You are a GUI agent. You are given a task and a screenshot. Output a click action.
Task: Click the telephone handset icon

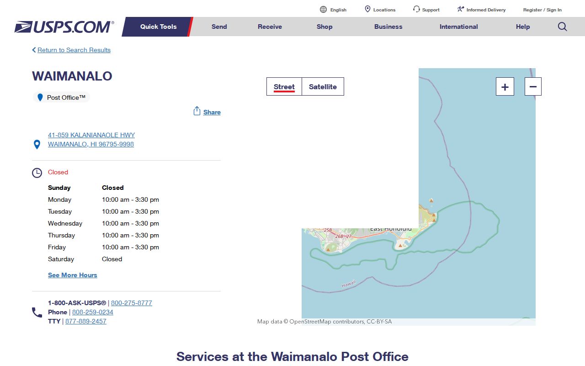click(37, 312)
